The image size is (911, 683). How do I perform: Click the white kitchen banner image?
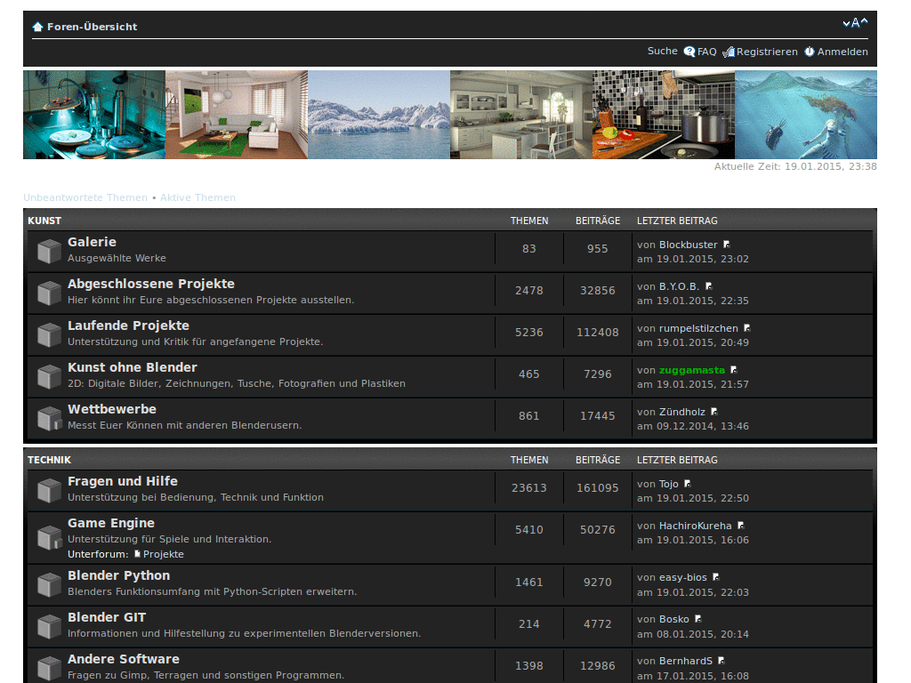pyautogui.click(x=521, y=115)
